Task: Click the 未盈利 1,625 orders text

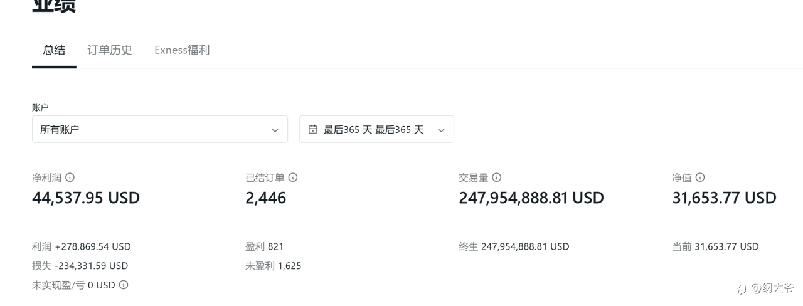Action: [x=274, y=266]
